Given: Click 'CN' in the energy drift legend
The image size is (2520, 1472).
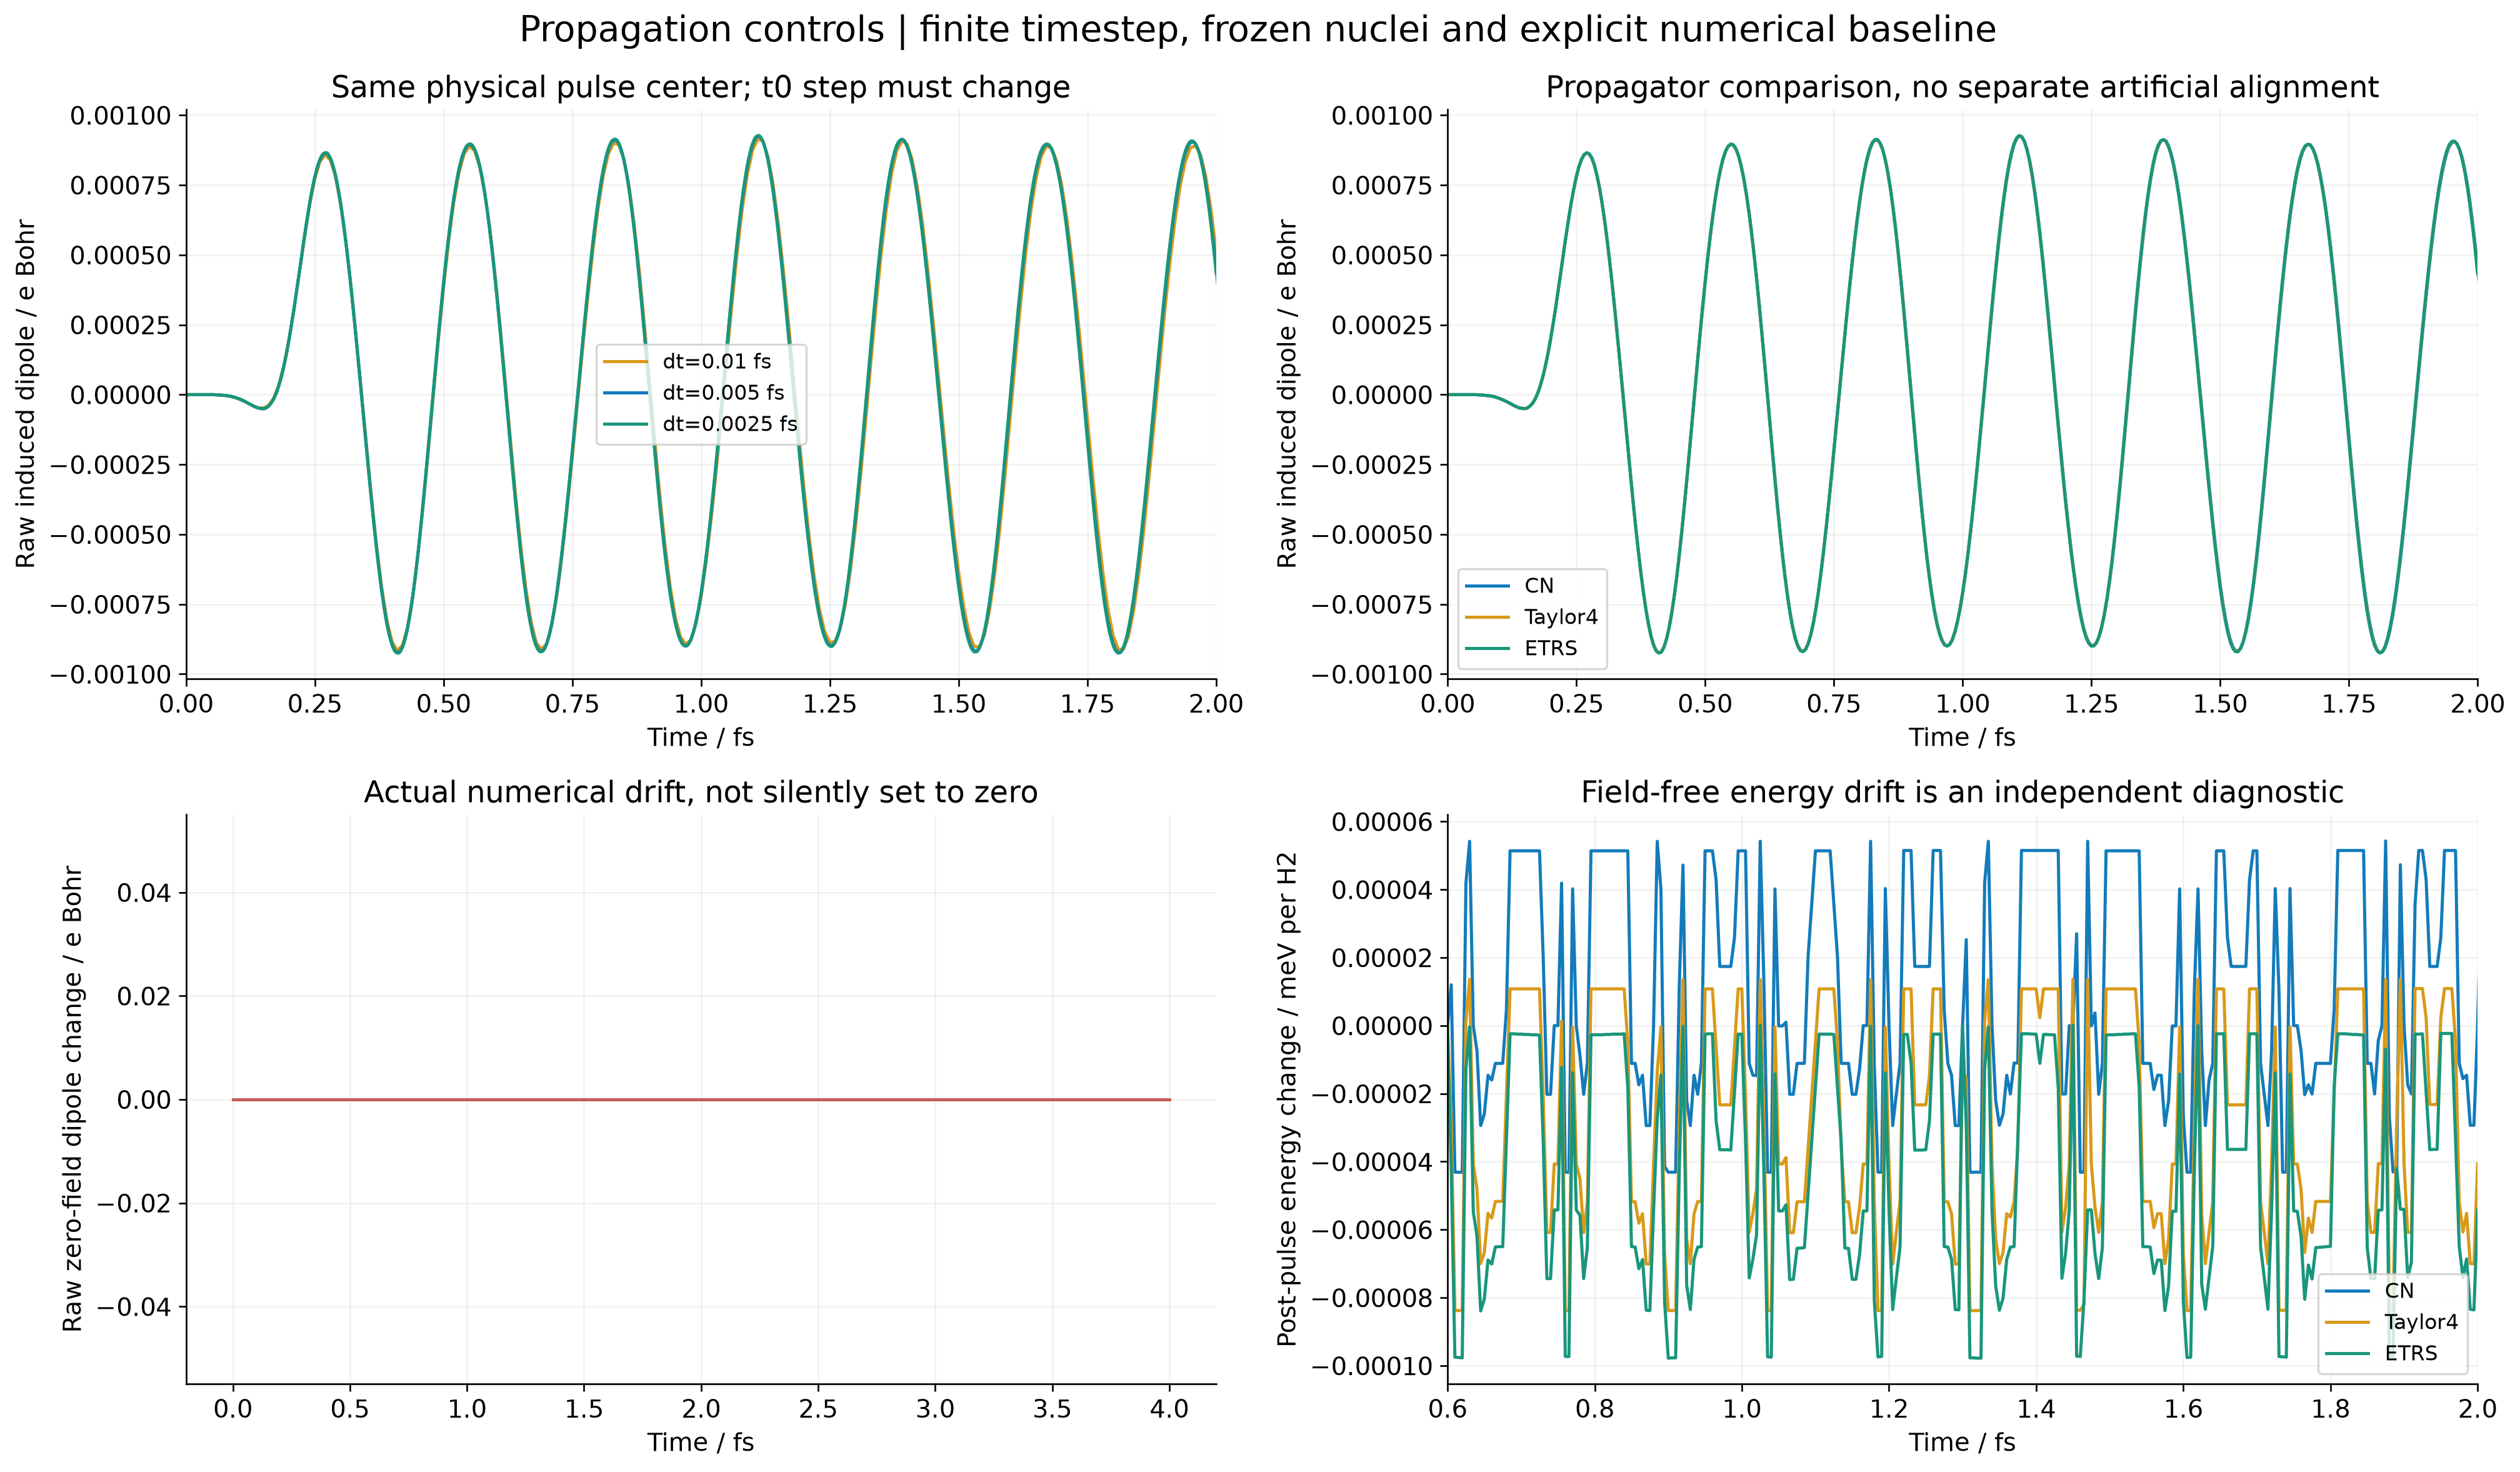Looking at the screenshot, I should coord(2399,1291).
